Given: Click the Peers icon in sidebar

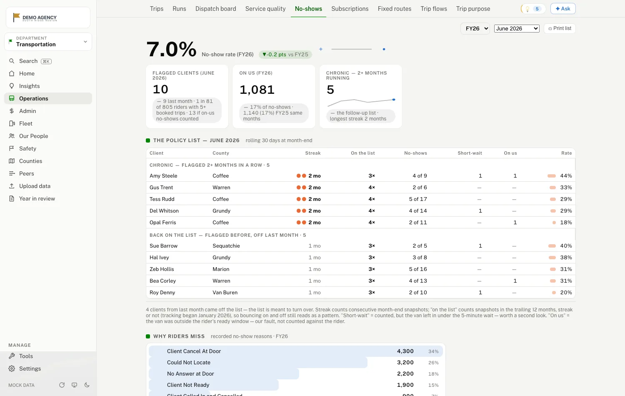Looking at the screenshot, I should (12, 173).
